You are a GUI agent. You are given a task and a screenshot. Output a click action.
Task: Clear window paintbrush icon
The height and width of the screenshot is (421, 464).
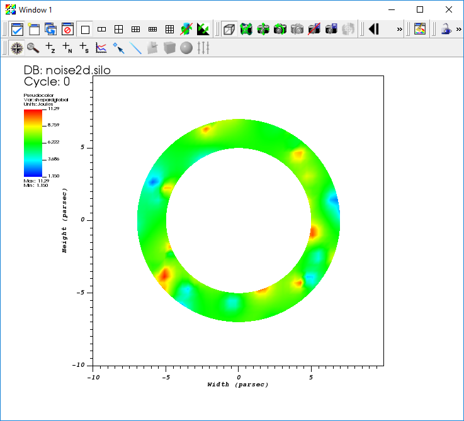(420, 30)
